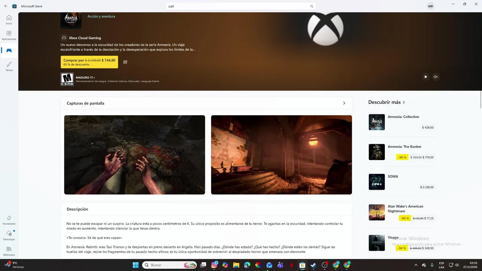482x271 pixels.
Task: Open the bloody hands screenshot
Action: pyautogui.click(x=134, y=155)
